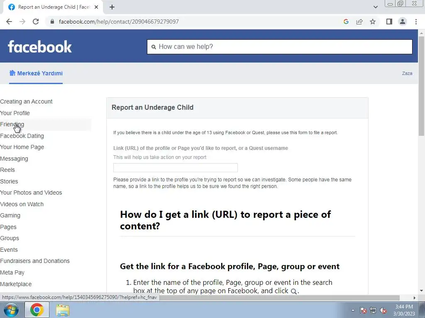425x318 pixels.
Task: Open Friending help topic
Action: coord(12,124)
